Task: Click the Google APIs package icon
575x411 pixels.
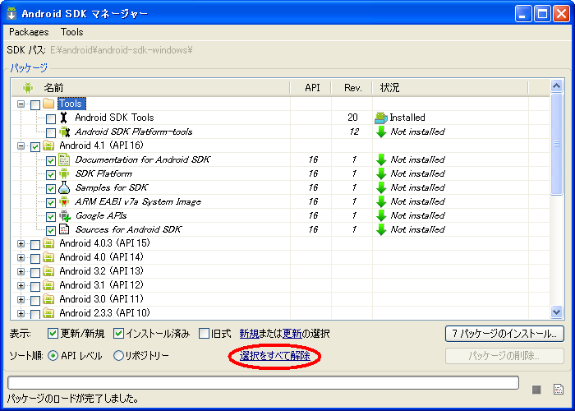Action: click(64, 215)
